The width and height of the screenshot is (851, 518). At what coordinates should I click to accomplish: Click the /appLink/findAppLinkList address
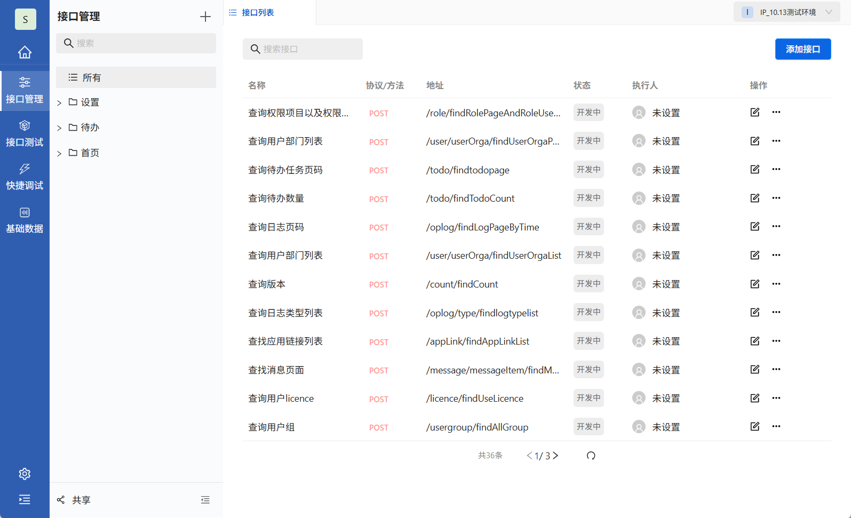[x=478, y=341]
